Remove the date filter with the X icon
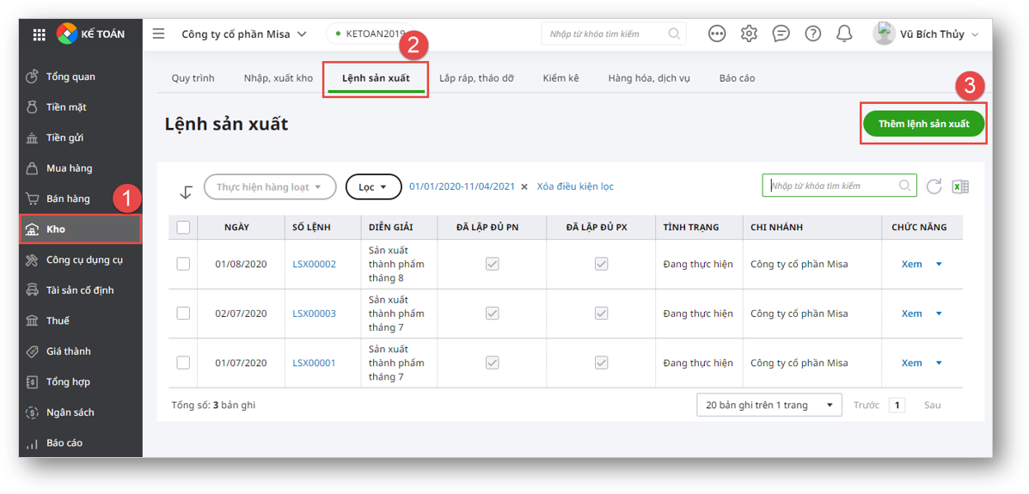1029x494 pixels. point(524,187)
